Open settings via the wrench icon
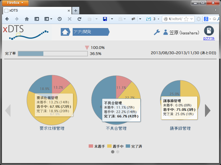 click(157, 32)
